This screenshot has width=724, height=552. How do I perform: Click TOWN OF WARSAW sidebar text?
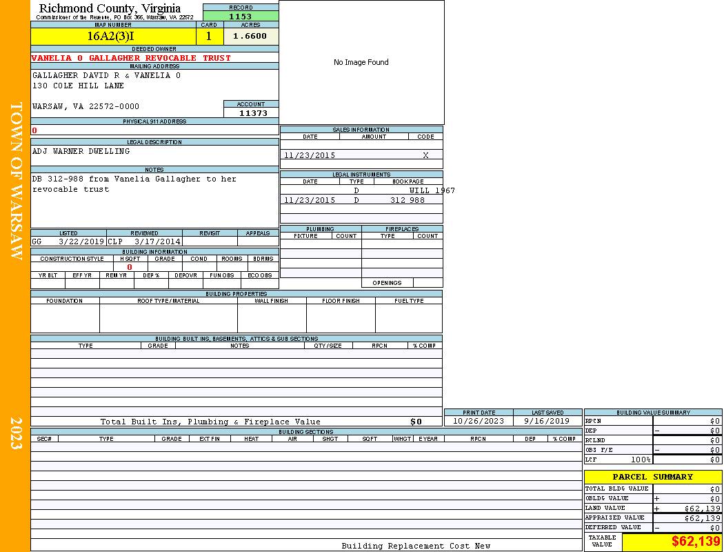click(16, 181)
